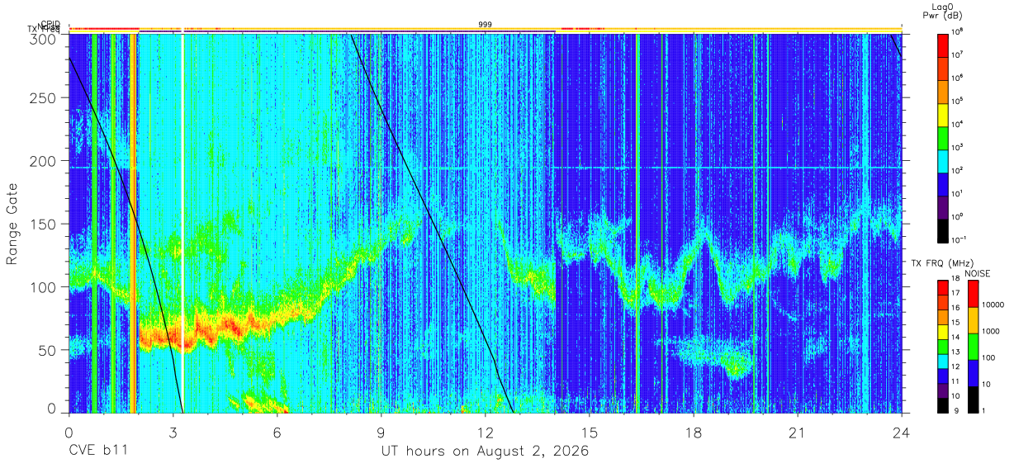This screenshot has height=468, width=1014.
Task: Click the x-axis tick label 15
Action: click(x=589, y=433)
